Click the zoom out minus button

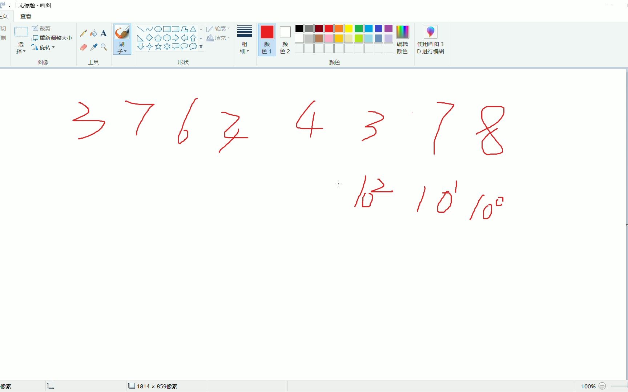602,386
